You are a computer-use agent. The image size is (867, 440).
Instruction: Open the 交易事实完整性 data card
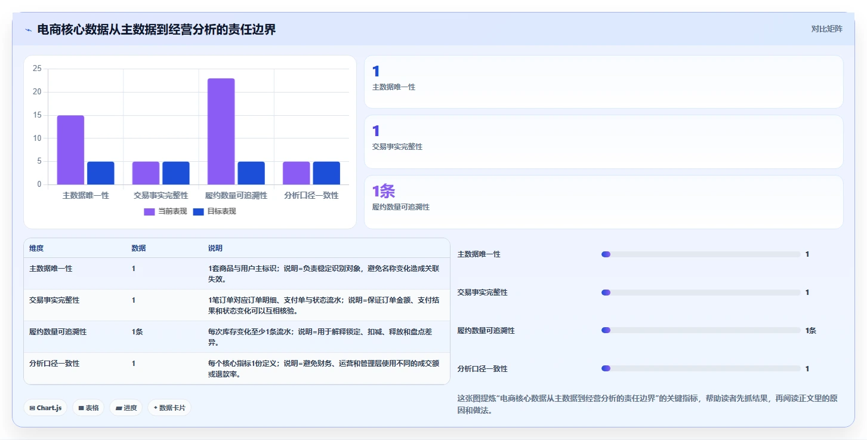(x=604, y=141)
